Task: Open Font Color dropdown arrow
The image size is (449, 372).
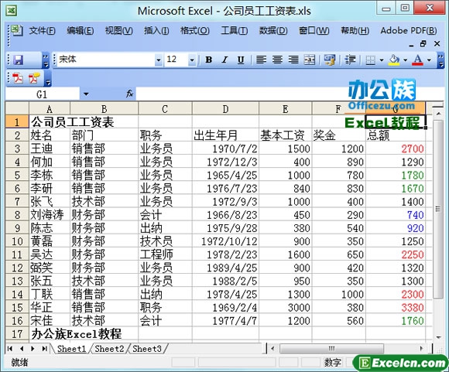Action: (429, 60)
